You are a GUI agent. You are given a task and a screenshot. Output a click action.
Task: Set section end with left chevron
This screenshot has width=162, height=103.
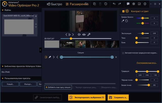tap(57, 57)
